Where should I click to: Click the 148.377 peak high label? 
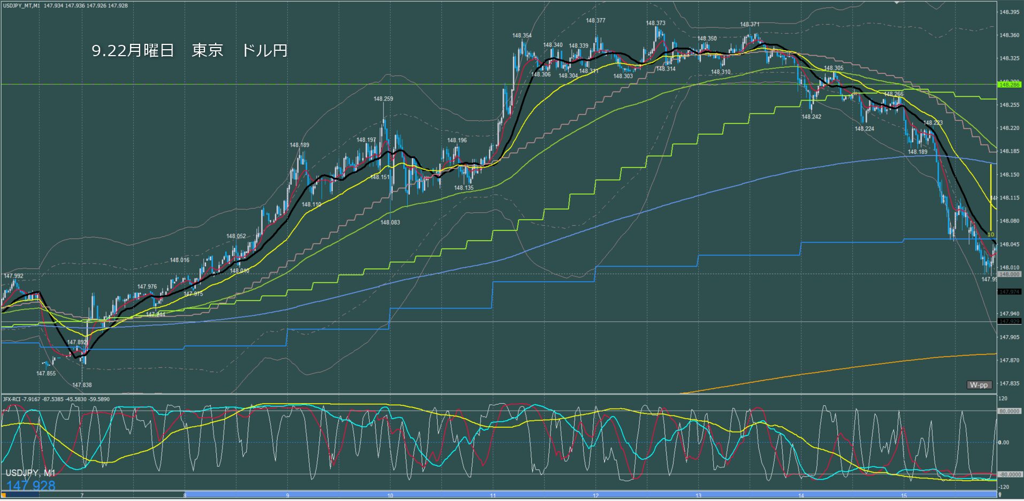coord(595,21)
